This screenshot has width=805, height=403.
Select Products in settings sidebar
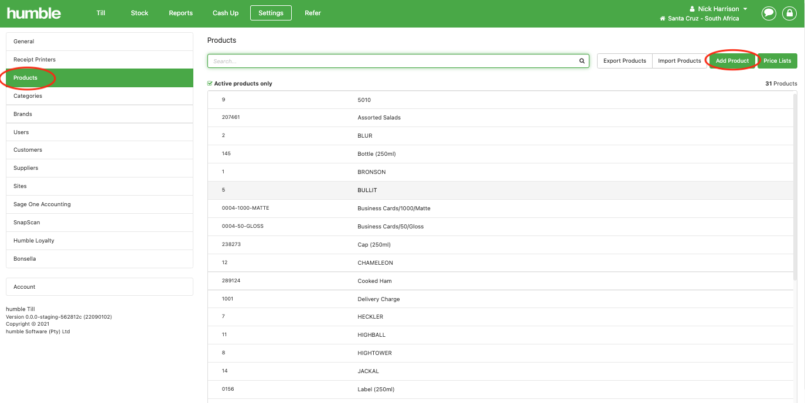[100, 78]
